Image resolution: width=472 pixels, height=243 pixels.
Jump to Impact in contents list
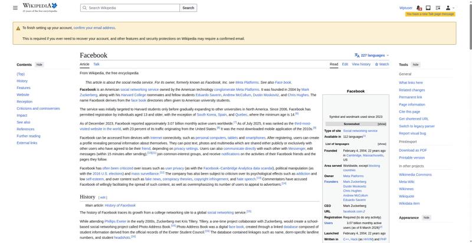pyautogui.click(x=22, y=116)
